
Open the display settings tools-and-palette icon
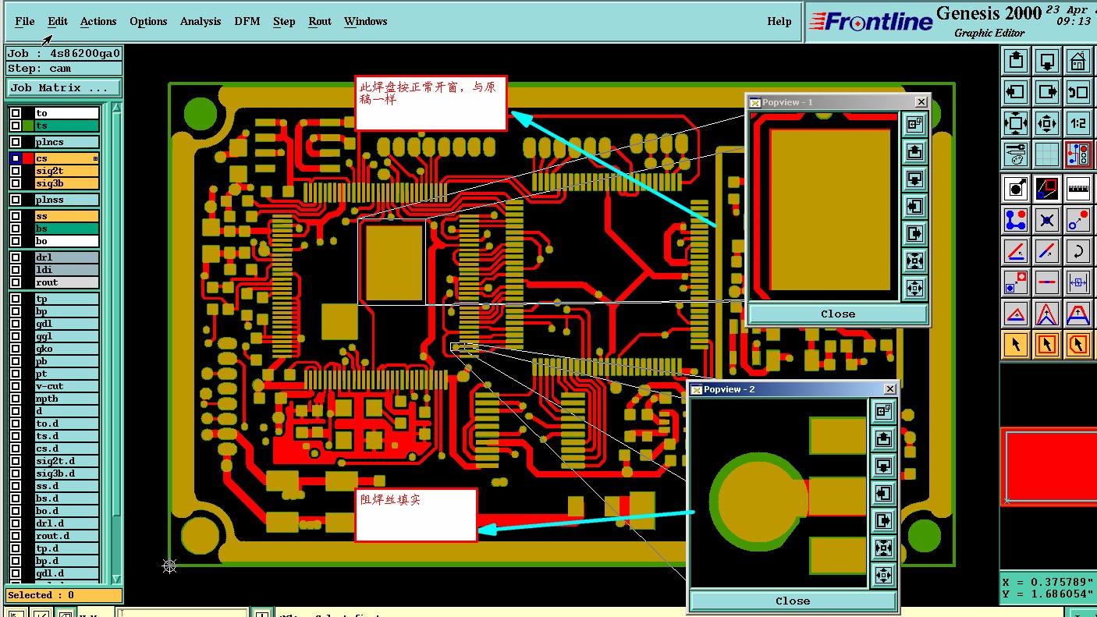pyautogui.click(x=1015, y=154)
